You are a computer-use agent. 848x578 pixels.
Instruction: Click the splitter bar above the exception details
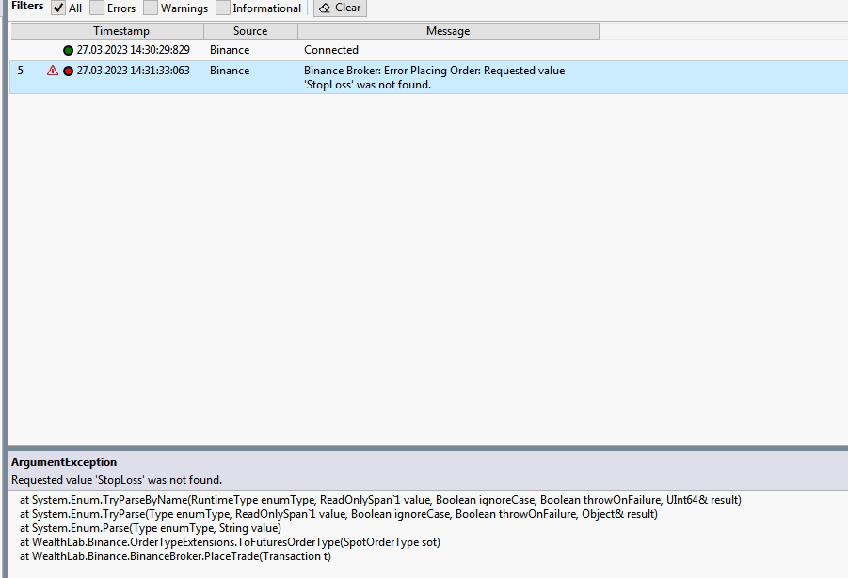424,448
